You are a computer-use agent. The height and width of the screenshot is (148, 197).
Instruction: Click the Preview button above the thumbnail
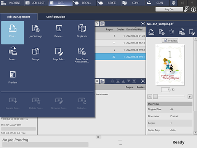pos(170,41)
